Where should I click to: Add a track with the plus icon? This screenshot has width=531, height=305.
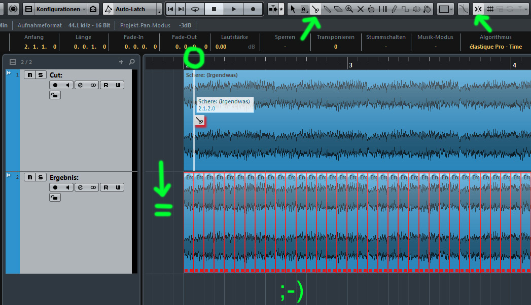pos(121,62)
